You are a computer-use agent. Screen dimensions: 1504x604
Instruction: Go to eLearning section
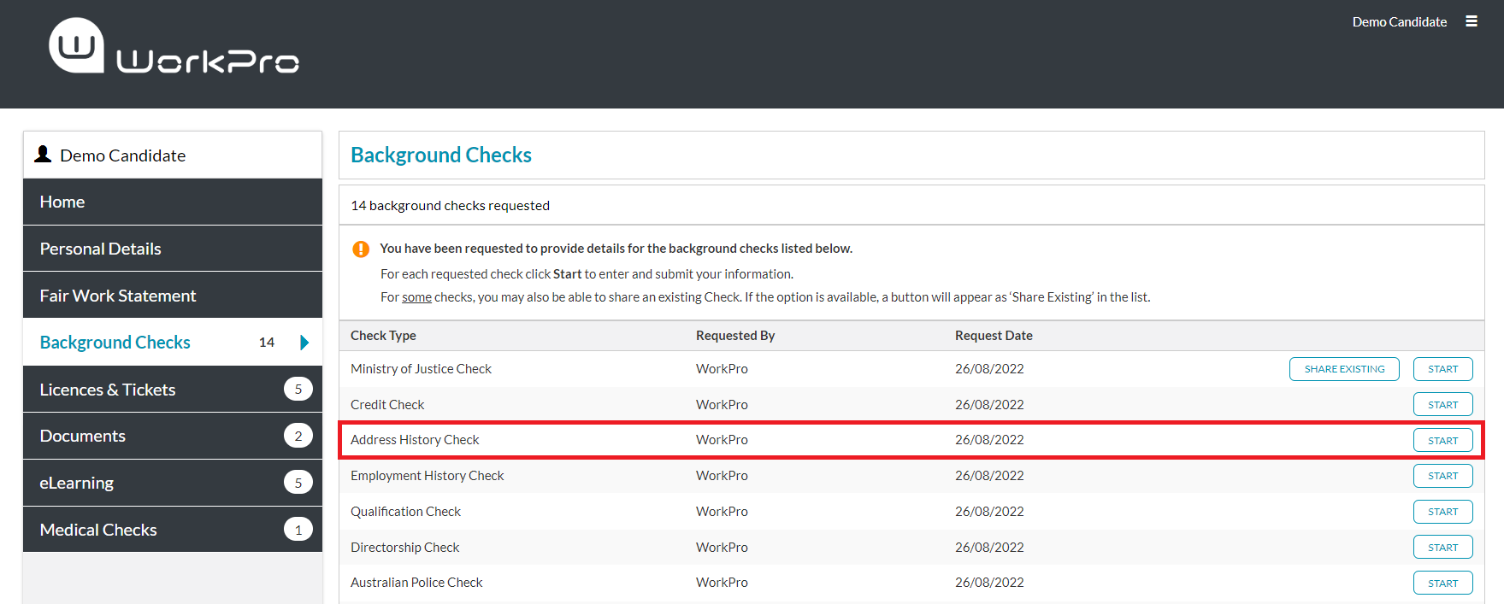click(x=173, y=483)
